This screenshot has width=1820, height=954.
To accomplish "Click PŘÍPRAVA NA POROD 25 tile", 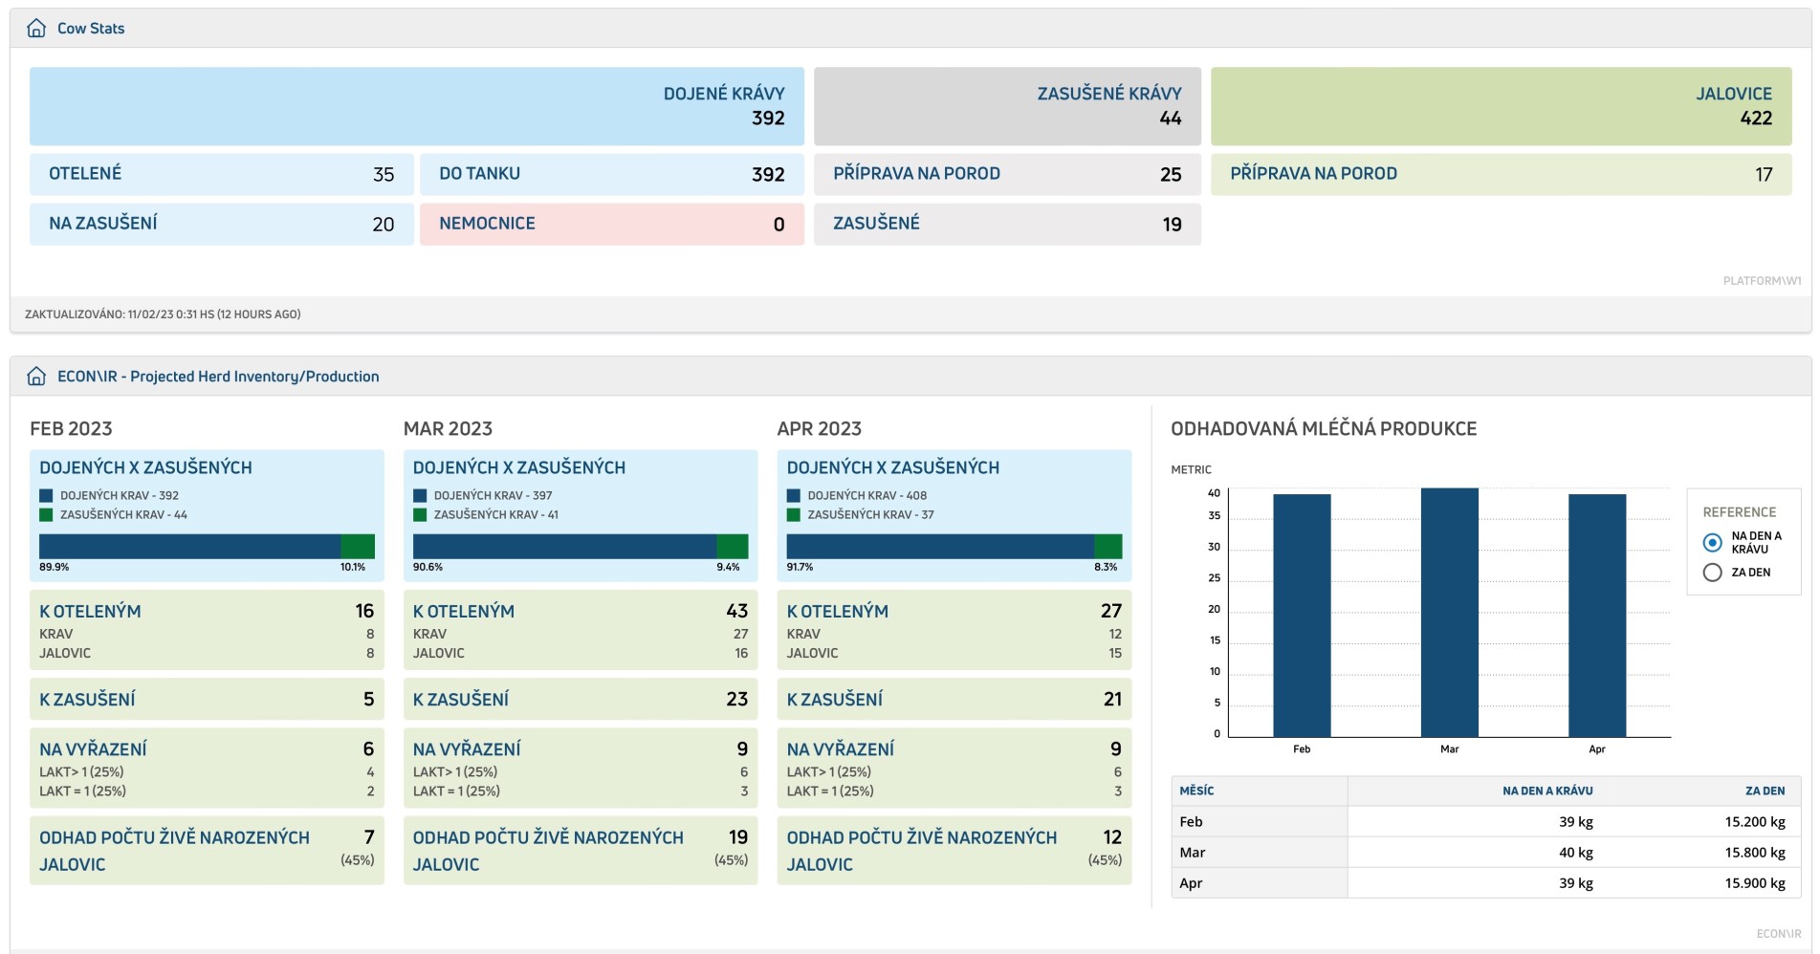I will (1007, 174).
